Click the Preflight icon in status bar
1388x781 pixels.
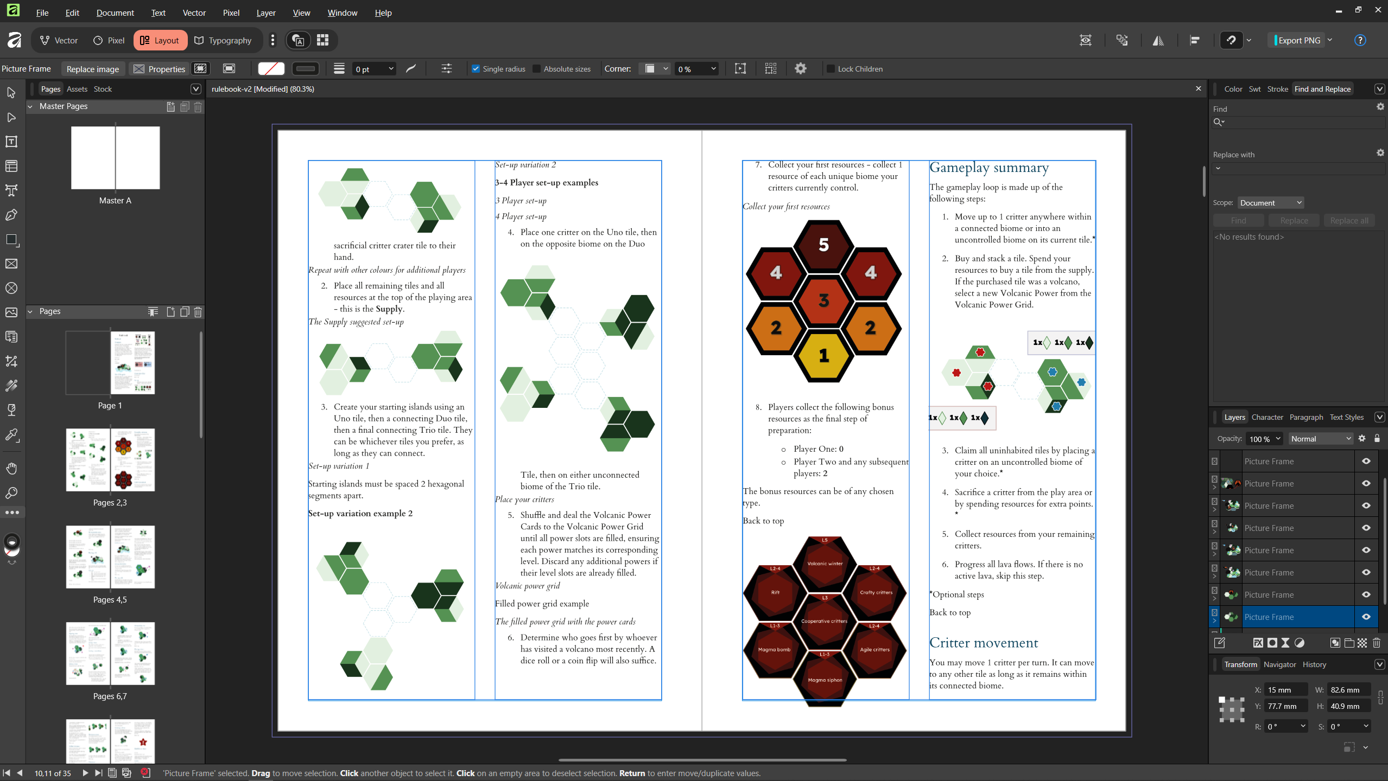145,773
